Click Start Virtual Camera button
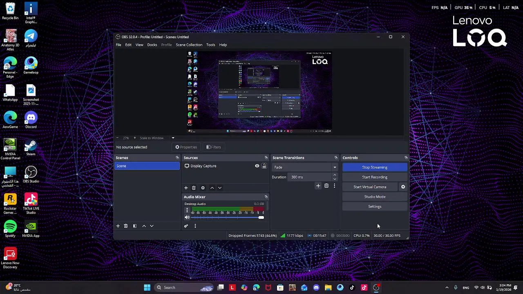The height and width of the screenshot is (294, 523). click(370, 187)
